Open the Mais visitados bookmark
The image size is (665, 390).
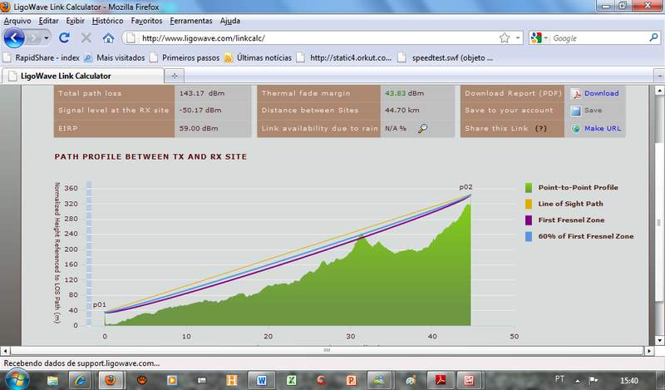114,57
